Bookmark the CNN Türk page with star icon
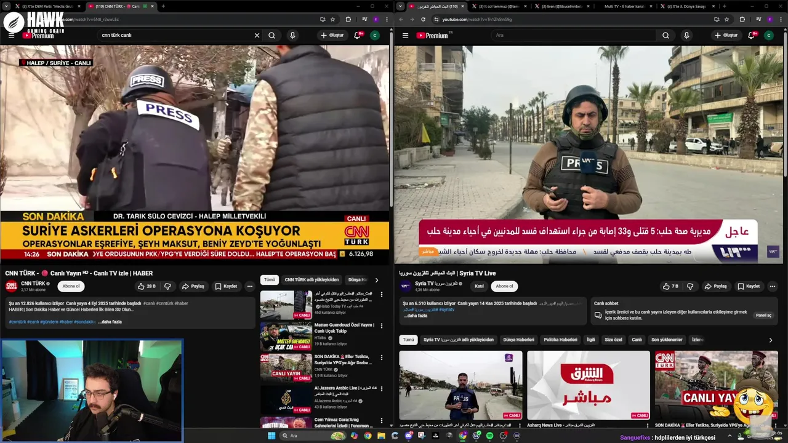788x443 pixels. (332, 19)
